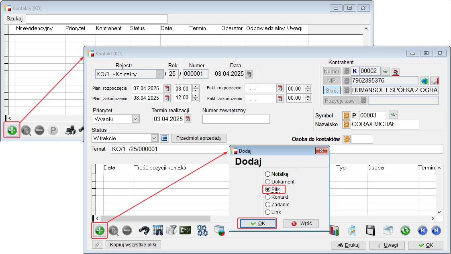Click the paperclip attachment icon
Viewport: 451px width, 254px height.
tap(97, 245)
